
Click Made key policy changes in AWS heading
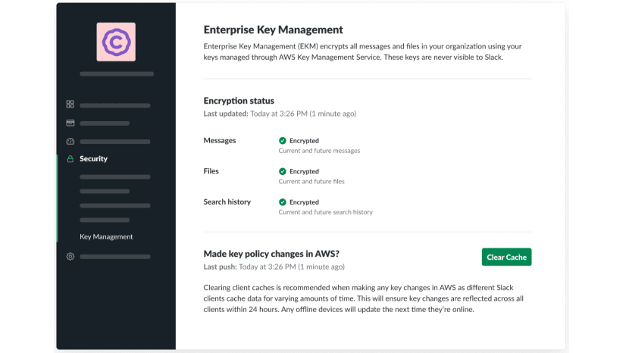click(x=271, y=254)
